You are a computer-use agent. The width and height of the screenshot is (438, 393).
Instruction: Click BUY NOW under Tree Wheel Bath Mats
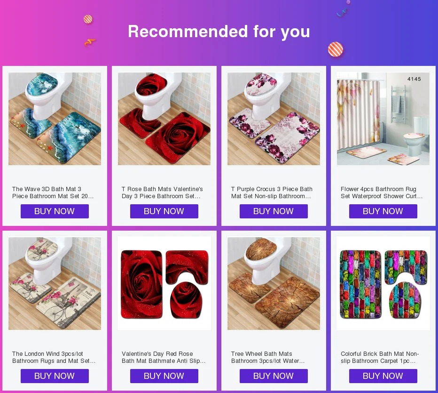click(x=274, y=376)
